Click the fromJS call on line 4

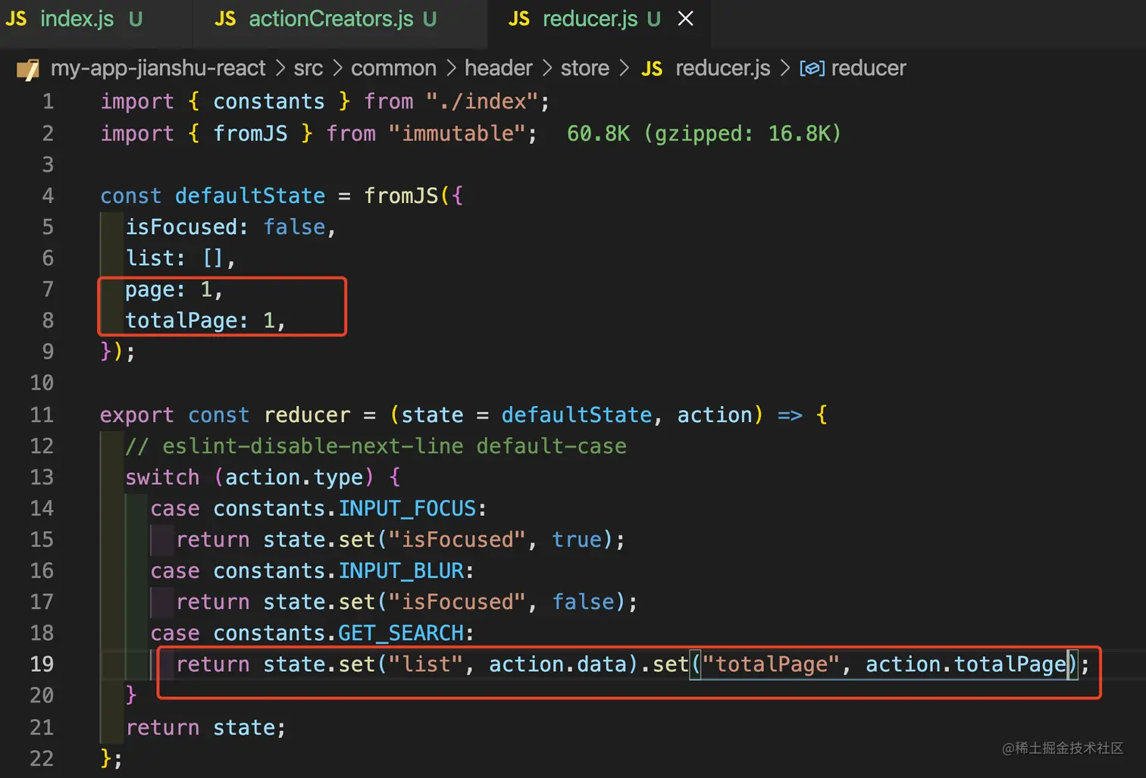point(402,195)
